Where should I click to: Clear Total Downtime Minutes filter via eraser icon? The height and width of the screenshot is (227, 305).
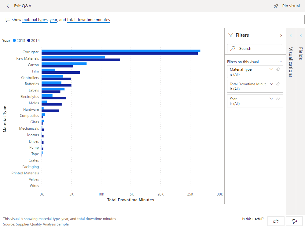click(278, 84)
